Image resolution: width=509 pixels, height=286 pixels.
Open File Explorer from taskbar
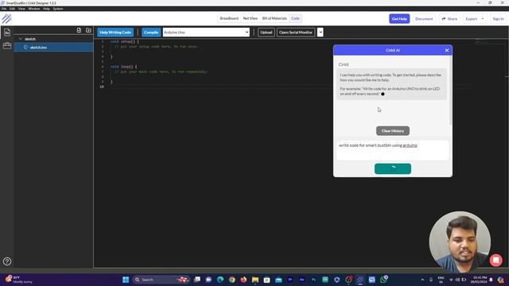pyautogui.click(x=255, y=280)
